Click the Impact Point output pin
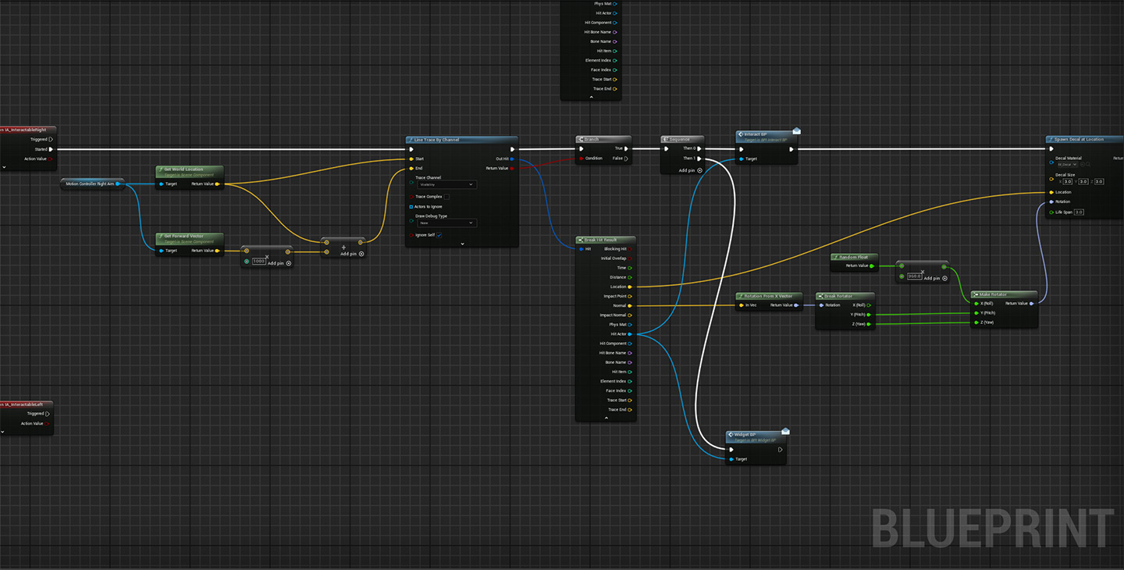 [x=630, y=297]
